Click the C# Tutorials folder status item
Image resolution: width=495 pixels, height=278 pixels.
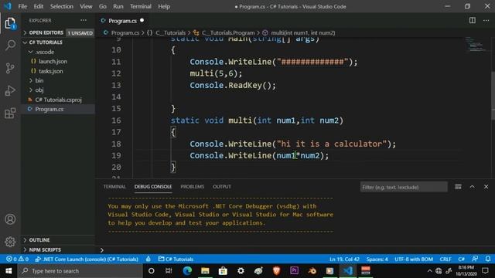176,259
